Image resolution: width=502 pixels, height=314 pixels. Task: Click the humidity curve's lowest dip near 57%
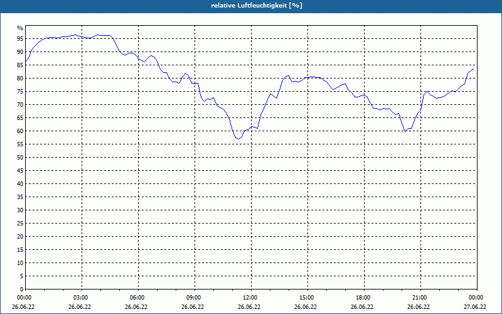pyautogui.click(x=238, y=139)
